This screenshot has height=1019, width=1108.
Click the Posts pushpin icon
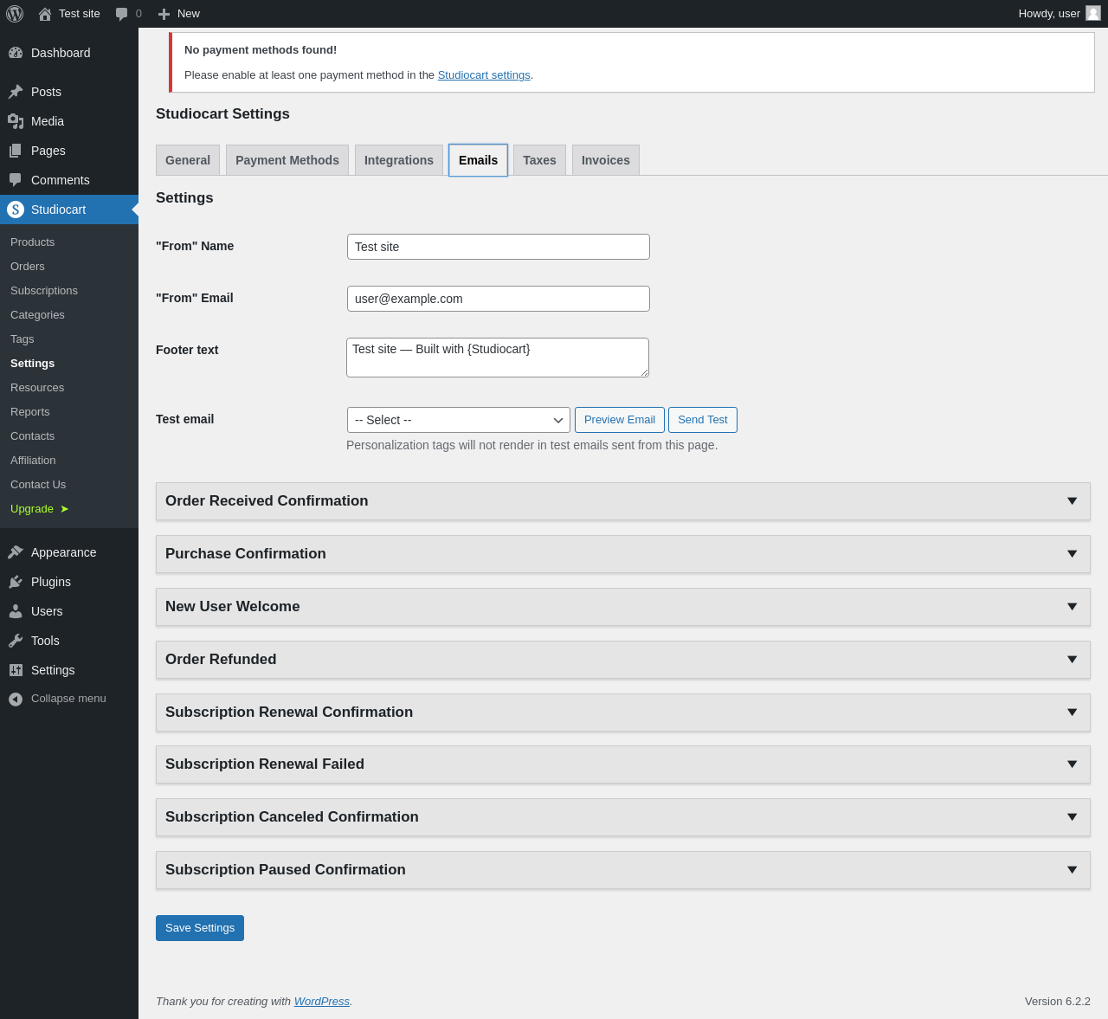tap(16, 92)
